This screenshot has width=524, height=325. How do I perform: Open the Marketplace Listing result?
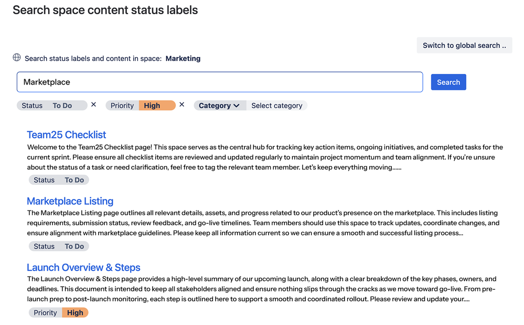tap(70, 201)
